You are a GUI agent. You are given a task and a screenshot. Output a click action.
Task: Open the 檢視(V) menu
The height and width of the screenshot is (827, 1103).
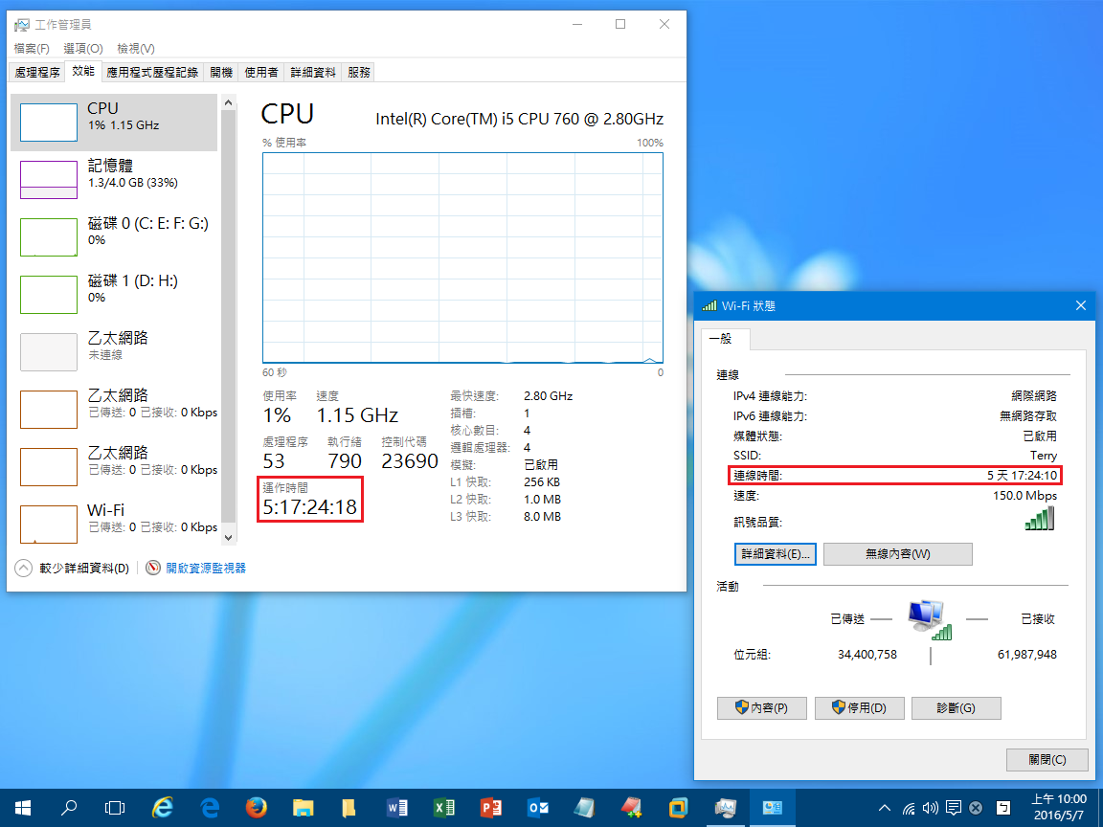(136, 49)
